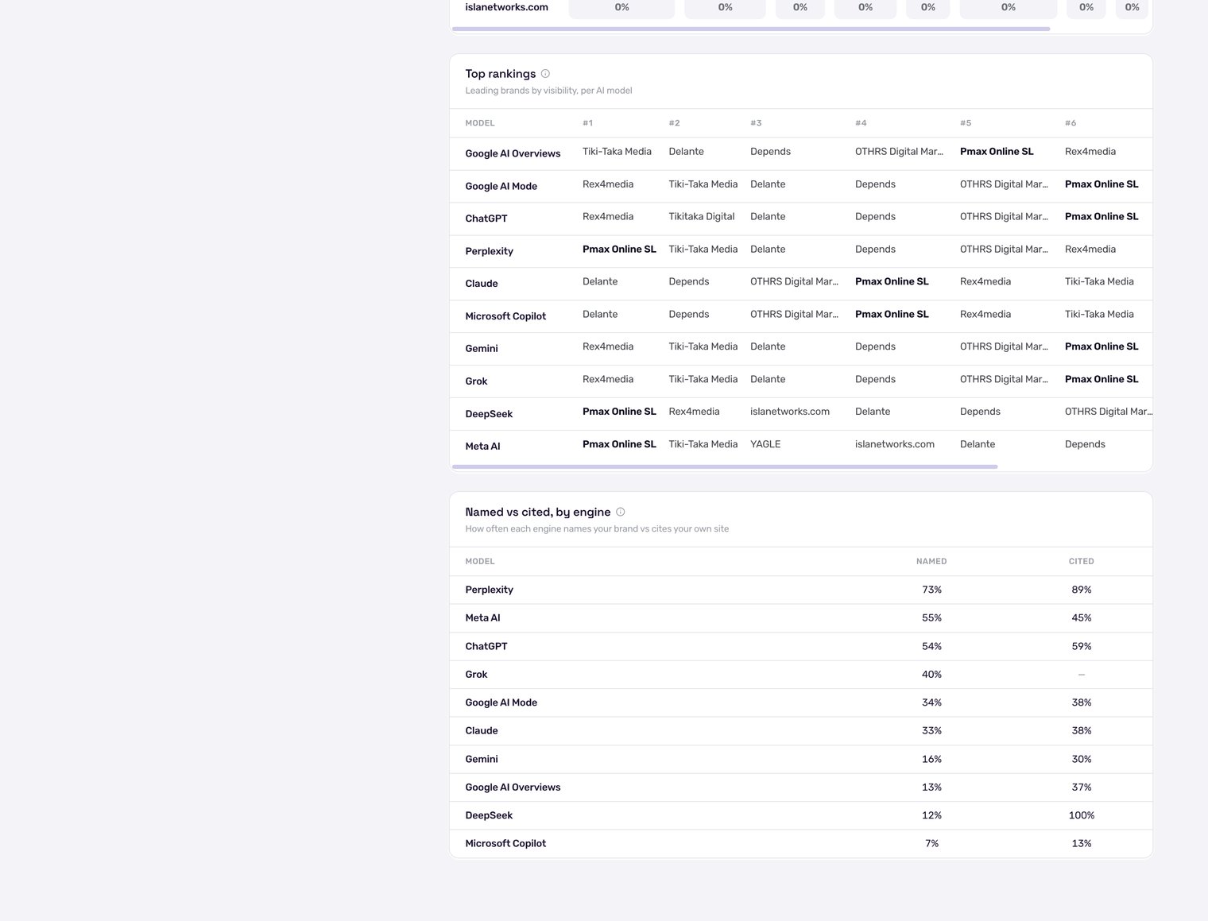1208x921 pixels.
Task: Select Claude row in Top rankings
Action: pyautogui.click(x=801, y=284)
